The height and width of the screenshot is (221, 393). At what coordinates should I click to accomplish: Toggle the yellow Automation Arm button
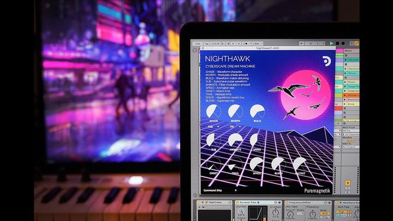(356, 43)
